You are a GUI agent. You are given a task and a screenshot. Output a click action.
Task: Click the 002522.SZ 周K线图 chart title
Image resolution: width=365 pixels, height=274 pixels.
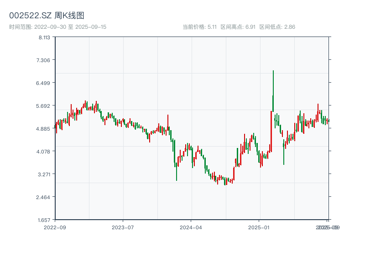(47, 16)
